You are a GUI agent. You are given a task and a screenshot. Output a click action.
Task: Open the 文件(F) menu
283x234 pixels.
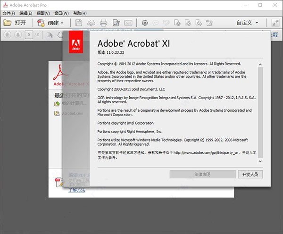coord(8,13)
